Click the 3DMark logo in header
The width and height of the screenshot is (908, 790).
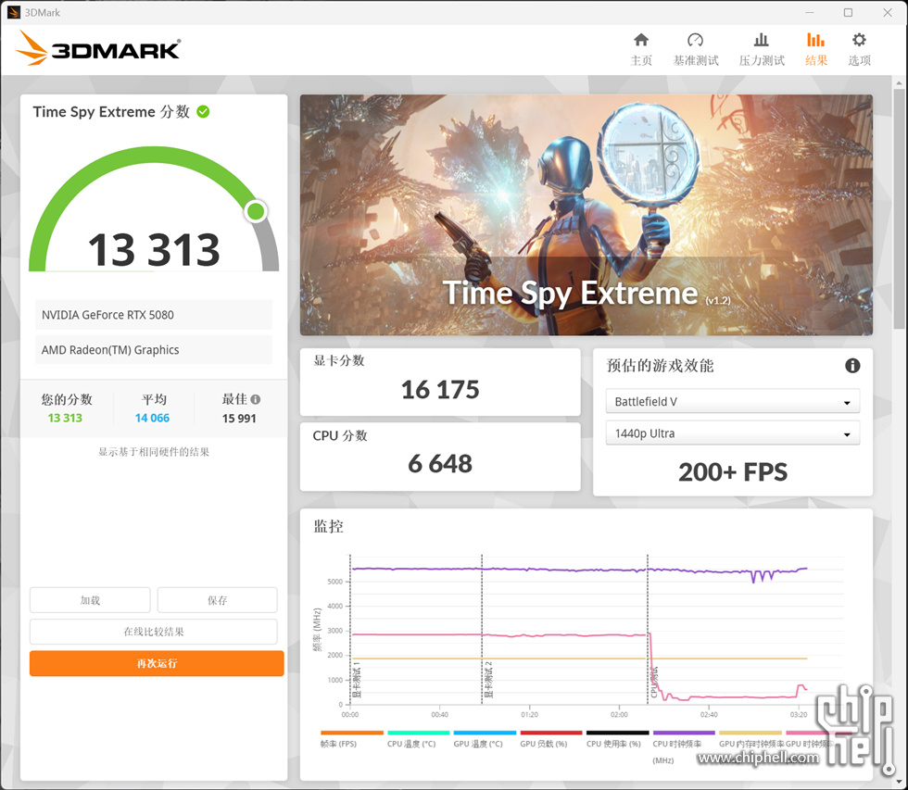pyautogui.click(x=98, y=47)
